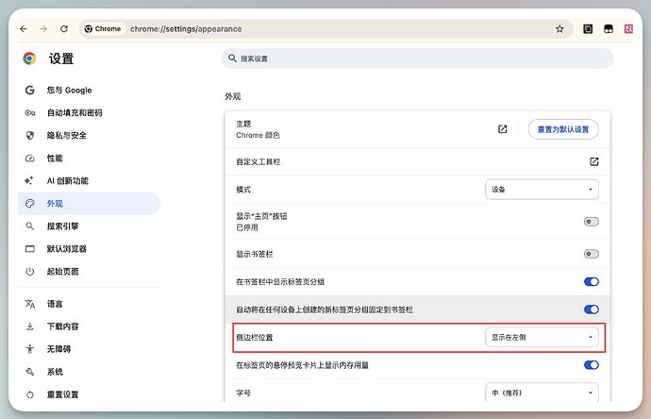Reload the page with refresh icon
651x419 pixels.
[64, 28]
